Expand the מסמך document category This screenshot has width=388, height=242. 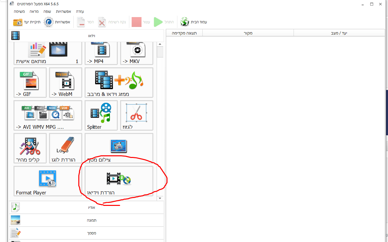pos(87,233)
